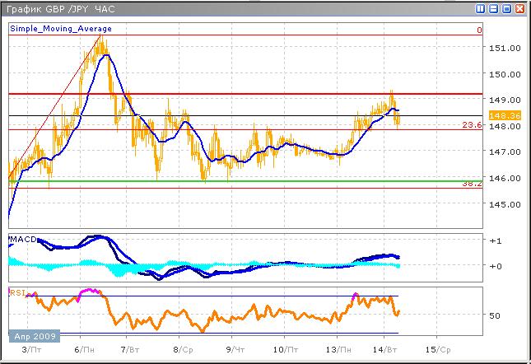Minimize the GBP/JPY chart window
This screenshot has height=364, width=531.
click(493, 8)
